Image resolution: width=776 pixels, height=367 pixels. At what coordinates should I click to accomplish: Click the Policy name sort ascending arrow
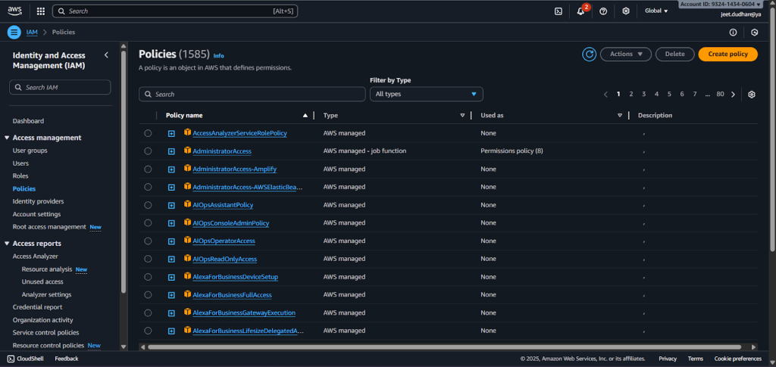[x=305, y=116]
